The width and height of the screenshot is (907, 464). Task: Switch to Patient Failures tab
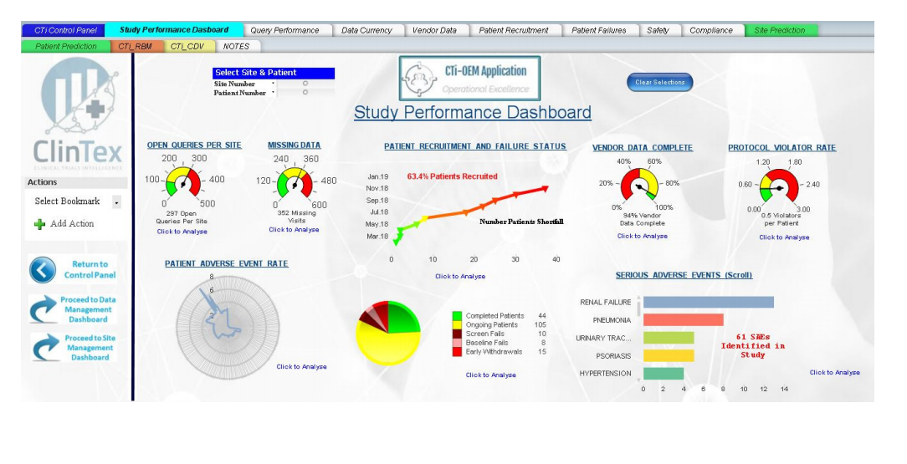(601, 30)
